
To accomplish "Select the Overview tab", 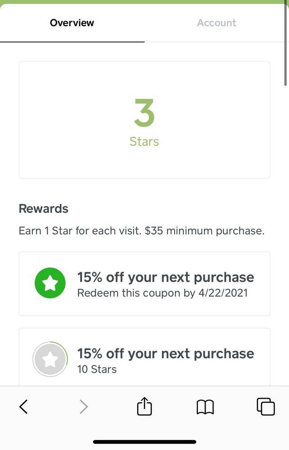I will pos(72,23).
